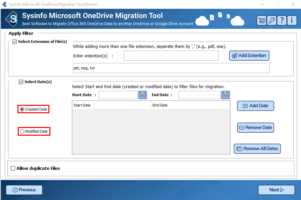This screenshot has width=301, height=200.
Task: Click the Add Date button
Action: coord(255,106)
